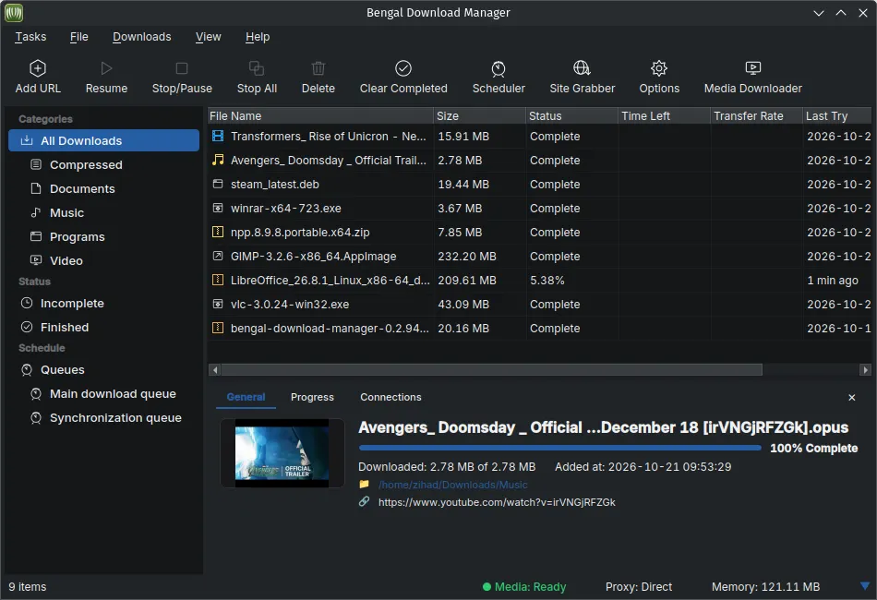Select the winrar-x64-723.exe row
The width and height of the screenshot is (877, 600).
coord(539,208)
